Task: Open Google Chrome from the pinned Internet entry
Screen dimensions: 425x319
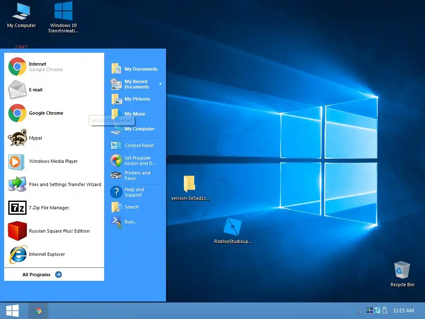Action: [x=54, y=66]
